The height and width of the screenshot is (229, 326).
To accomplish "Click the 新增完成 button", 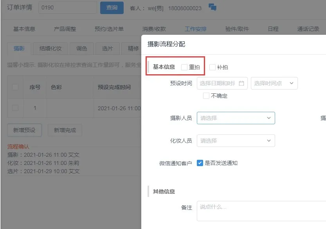I will [65, 130].
